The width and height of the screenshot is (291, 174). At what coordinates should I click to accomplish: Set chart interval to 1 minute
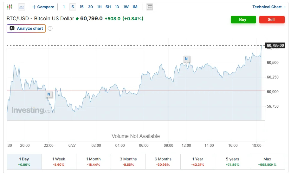pos(64,7)
